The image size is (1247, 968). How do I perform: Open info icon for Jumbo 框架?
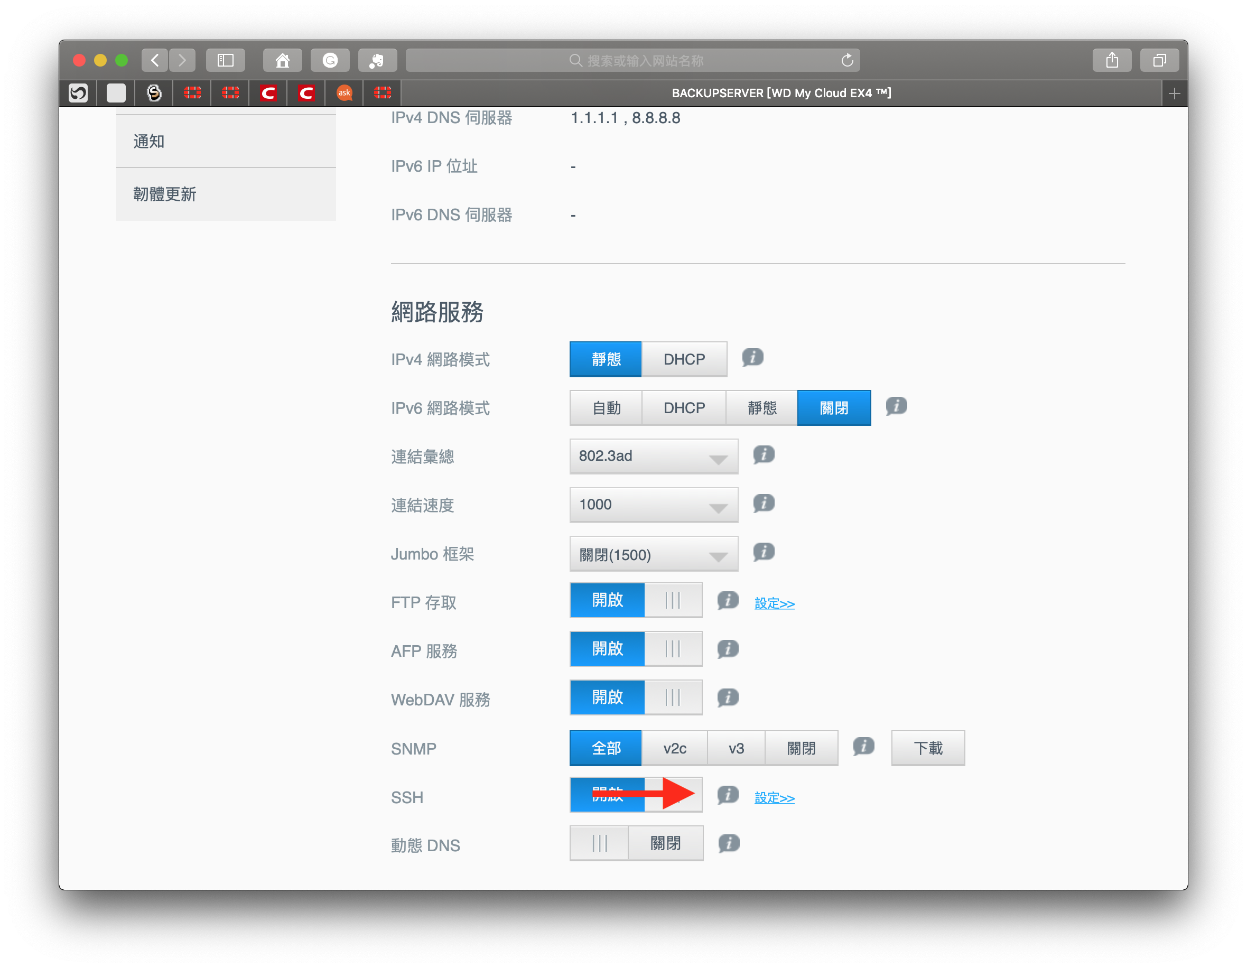(764, 552)
